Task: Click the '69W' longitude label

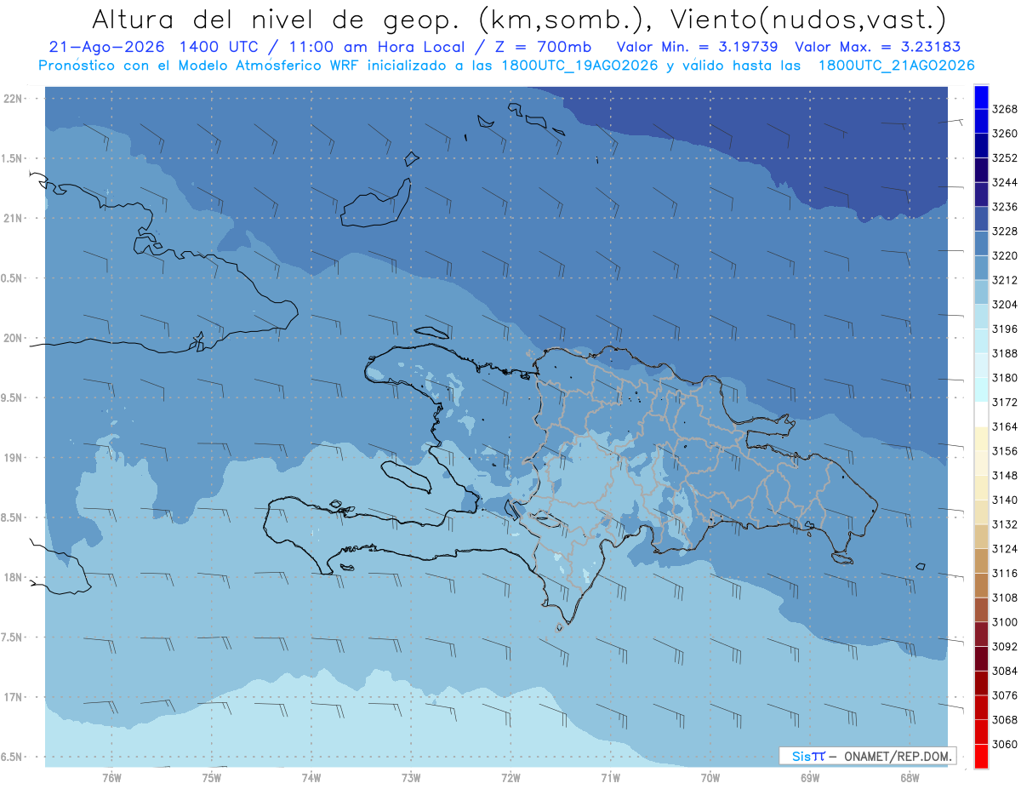Action: point(809,778)
